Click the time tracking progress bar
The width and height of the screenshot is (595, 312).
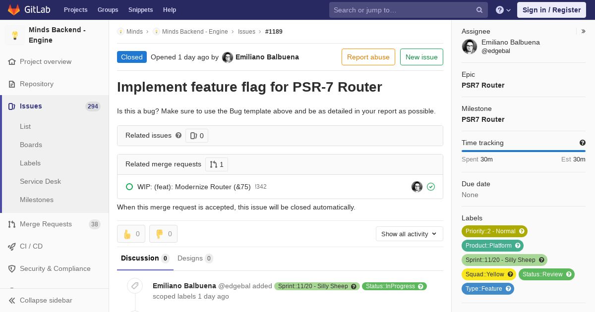[x=524, y=151]
